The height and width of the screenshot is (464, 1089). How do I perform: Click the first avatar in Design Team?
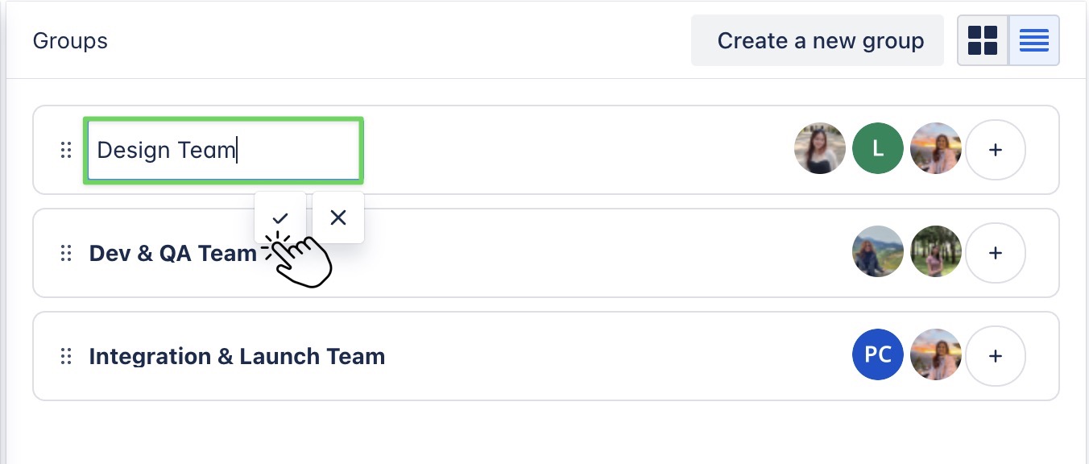819,148
